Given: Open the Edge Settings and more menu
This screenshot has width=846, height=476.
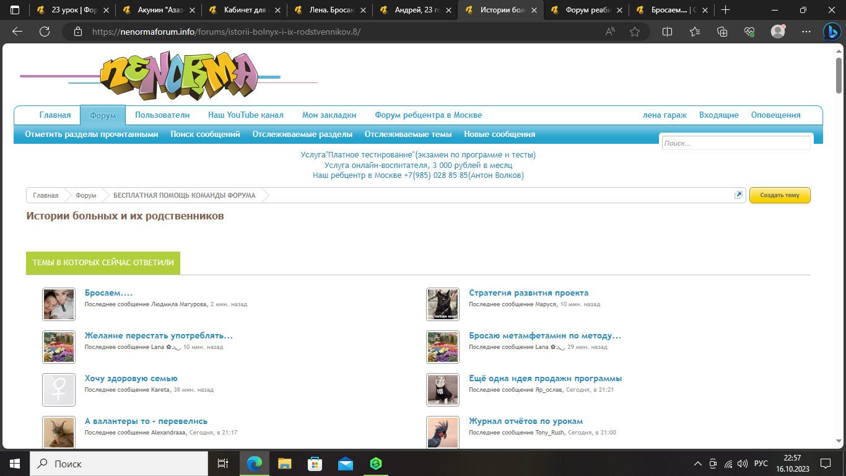Looking at the screenshot, I should [806, 32].
